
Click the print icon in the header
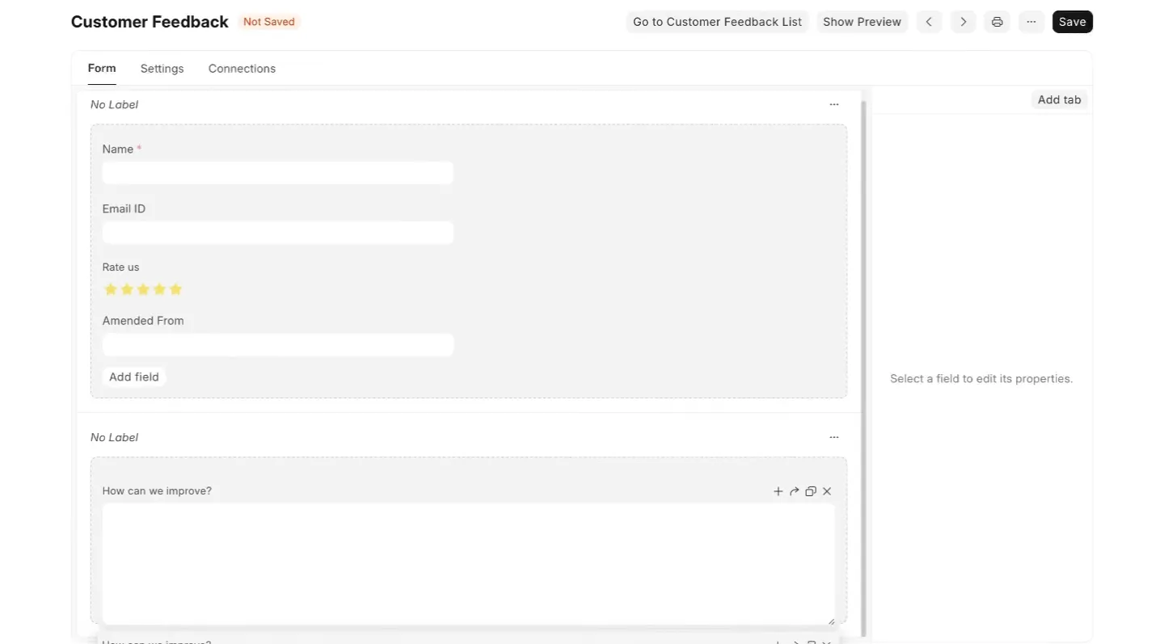click(997, 22)
